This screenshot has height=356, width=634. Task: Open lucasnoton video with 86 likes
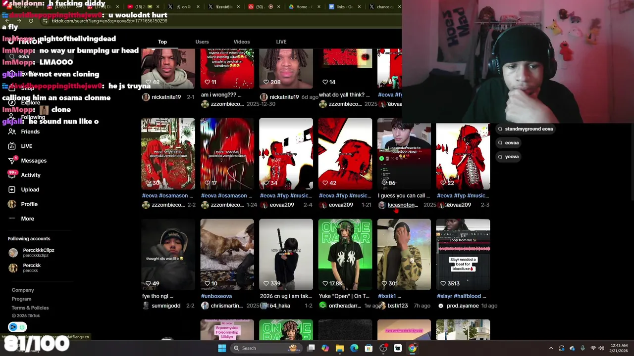pos(404,154)
